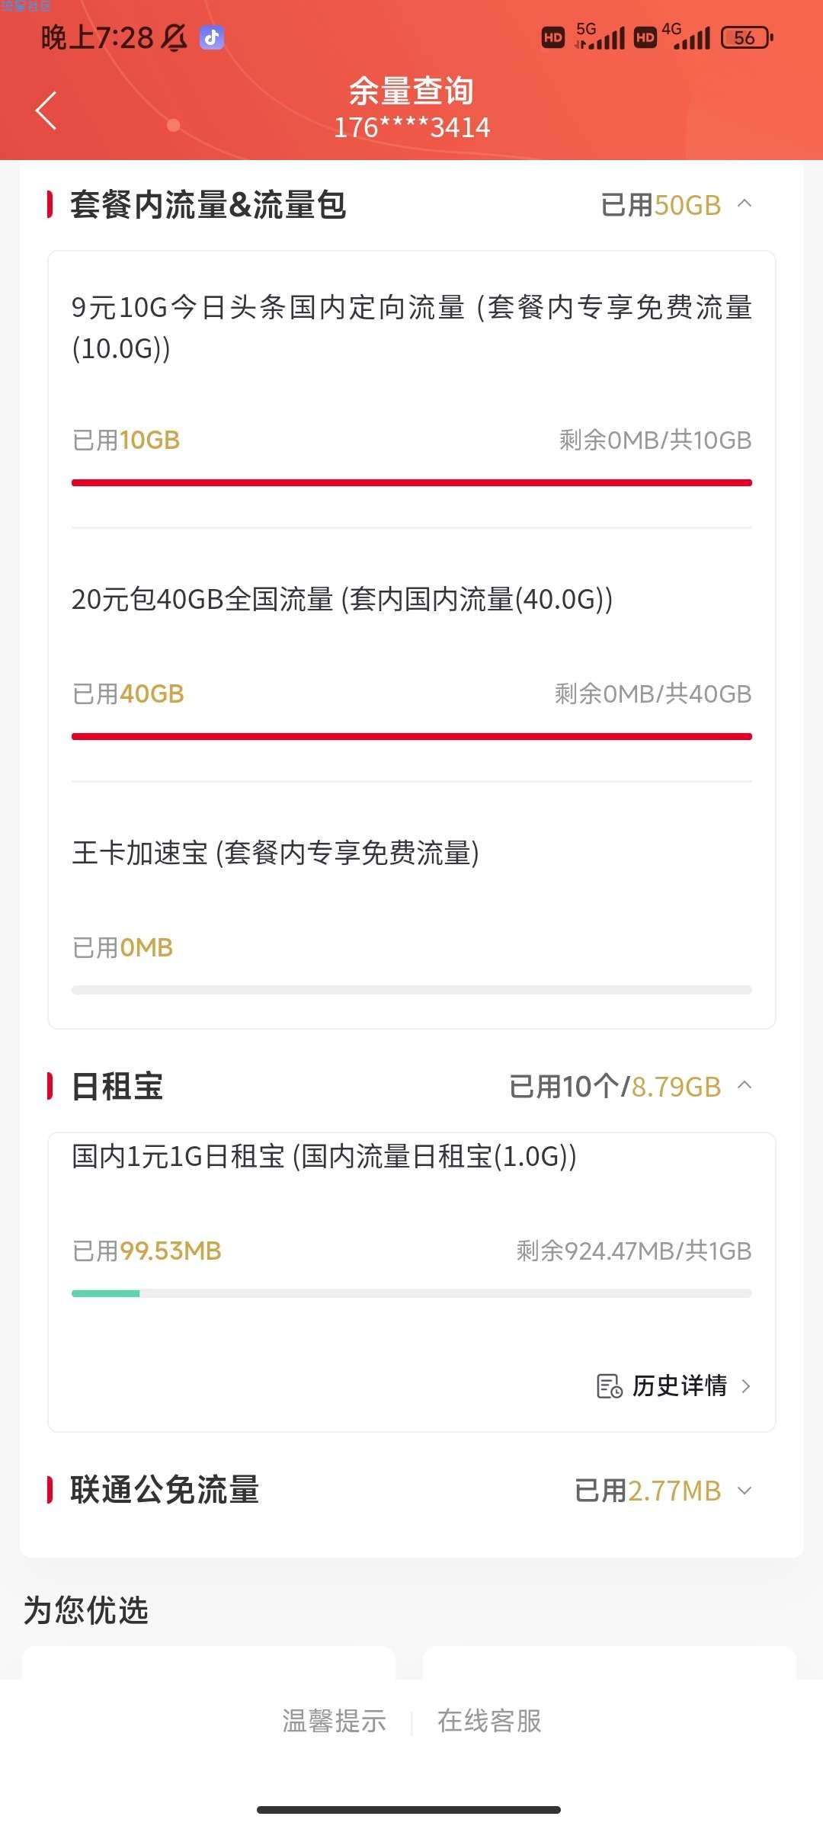The image size is (823, 1829).
Task: Tap the 5G signal strength icon
Action: click(x=600, y=37)
